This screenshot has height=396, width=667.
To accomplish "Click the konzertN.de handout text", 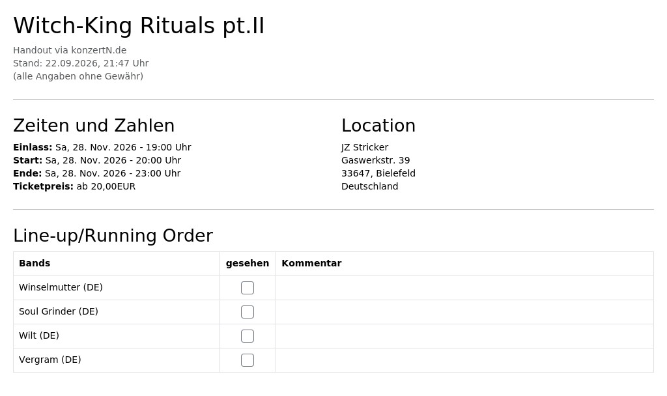I will [x=70, y=50].
